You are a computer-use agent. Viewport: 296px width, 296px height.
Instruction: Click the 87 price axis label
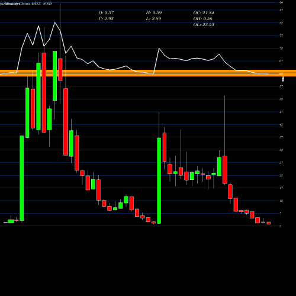coord(281,10)
